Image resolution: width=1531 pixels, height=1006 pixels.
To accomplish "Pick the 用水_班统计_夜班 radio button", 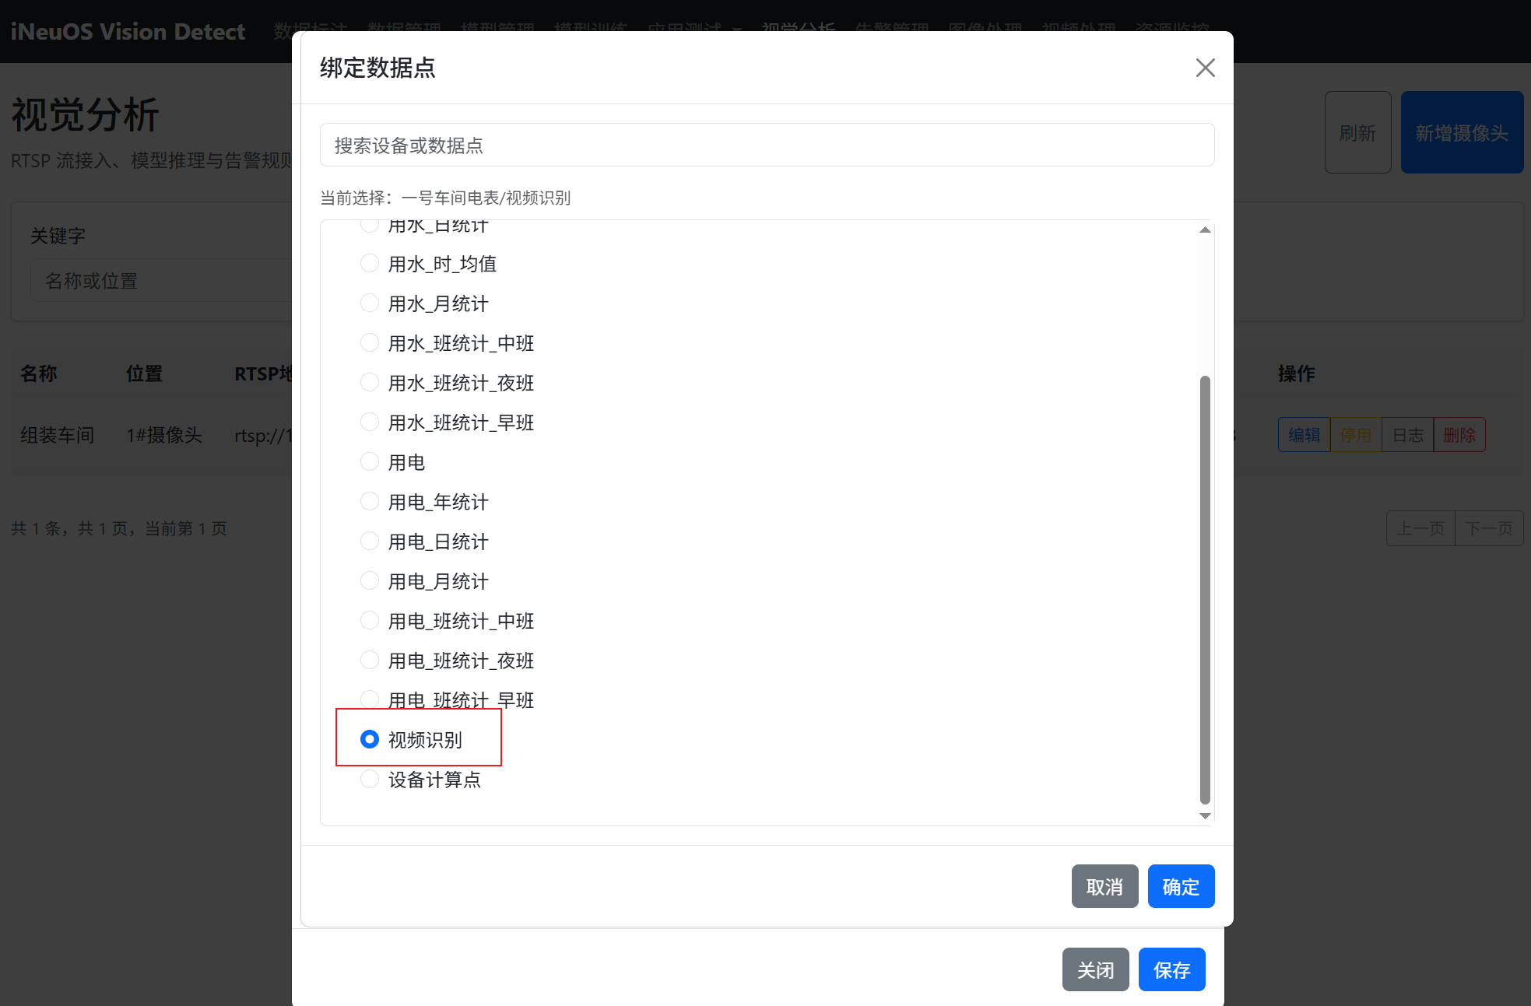I will pyautogui.click(x=370, y=382).
